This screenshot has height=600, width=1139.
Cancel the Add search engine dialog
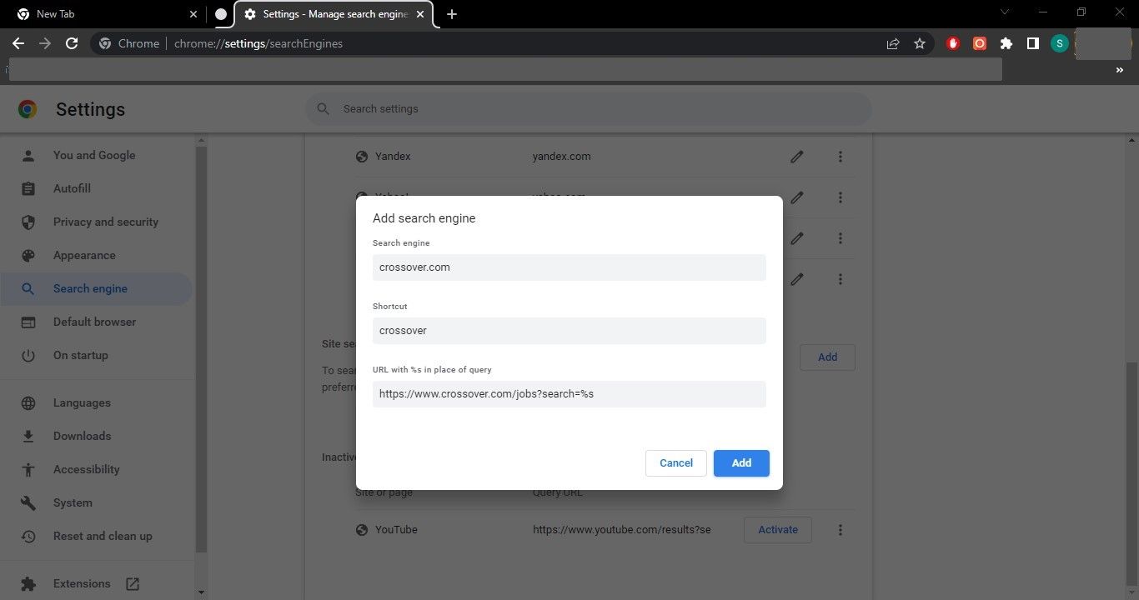[x=676, y=463]
